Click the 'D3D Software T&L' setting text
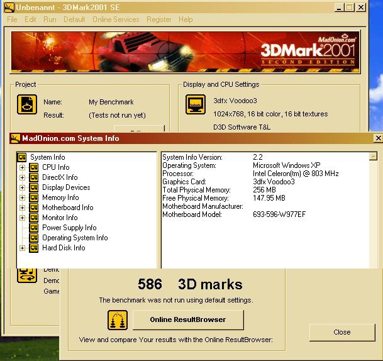 (x=242, y=127)
